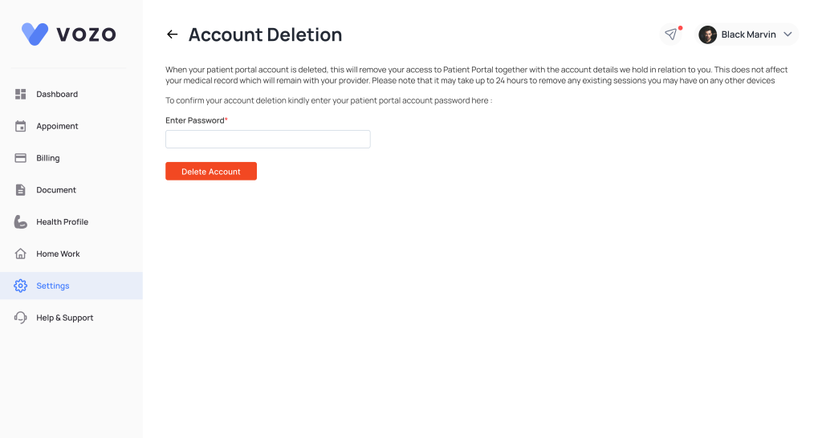
Task: Click the Settings gear icon
Action: pyautogui.click(x=21, y=286)
